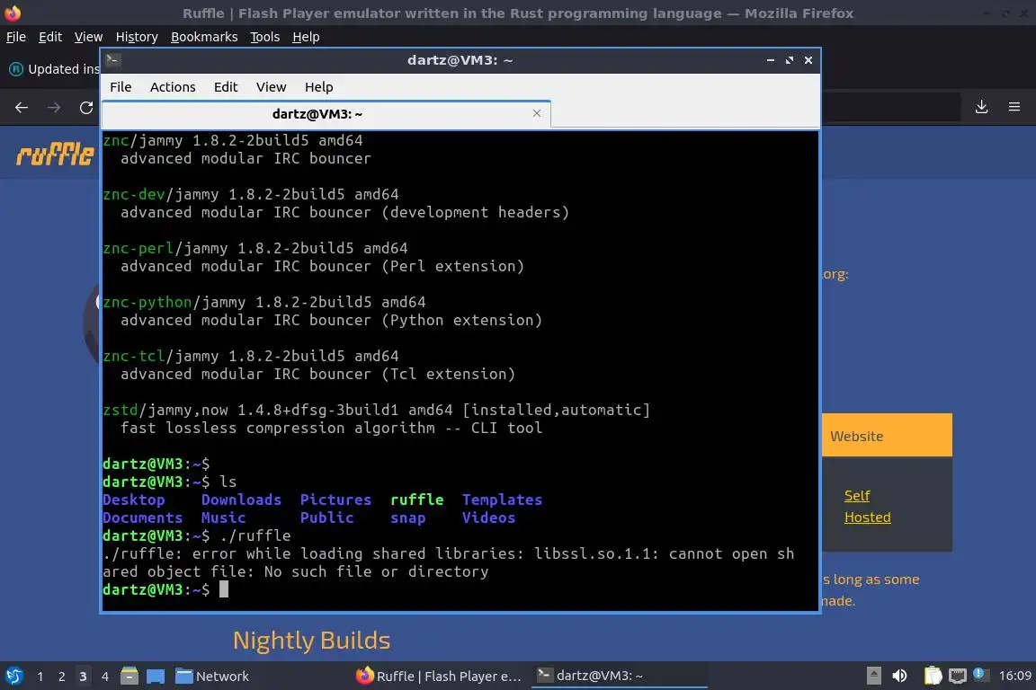Open the terminal Edit menu
The height and width of the screenshot is (690, 1036).
[x=226, y=87]
